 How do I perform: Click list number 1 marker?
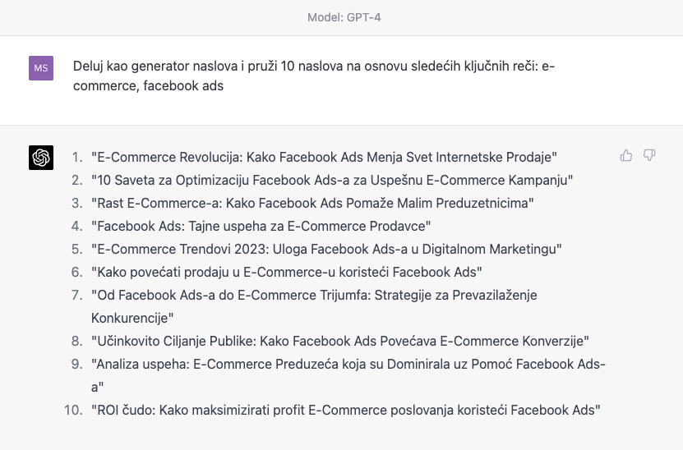coord(77,157)
